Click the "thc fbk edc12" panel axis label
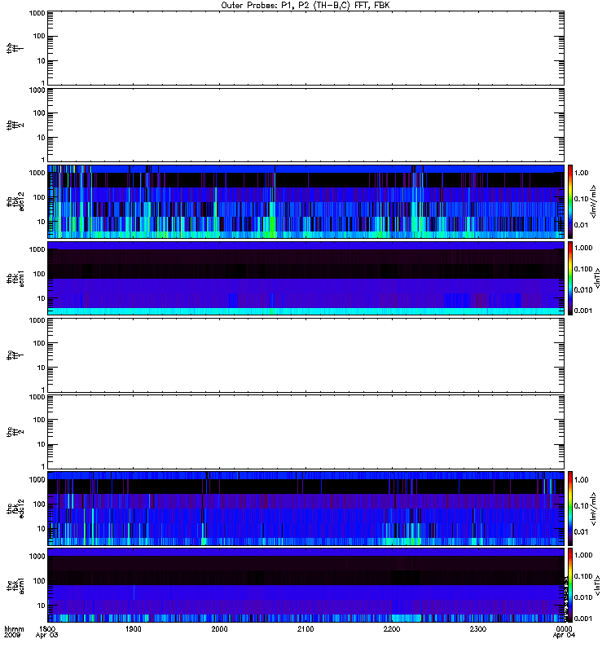 [15, 509]
